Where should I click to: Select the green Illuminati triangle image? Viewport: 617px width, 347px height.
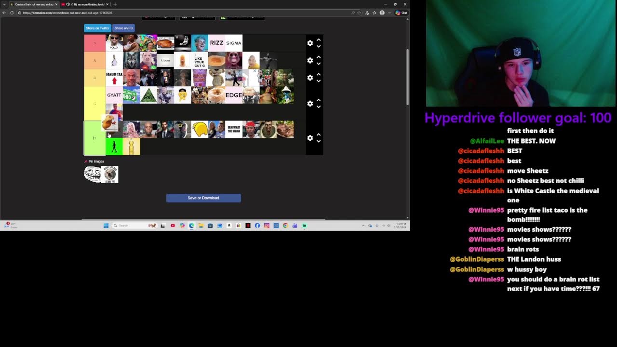click(148, 95)
